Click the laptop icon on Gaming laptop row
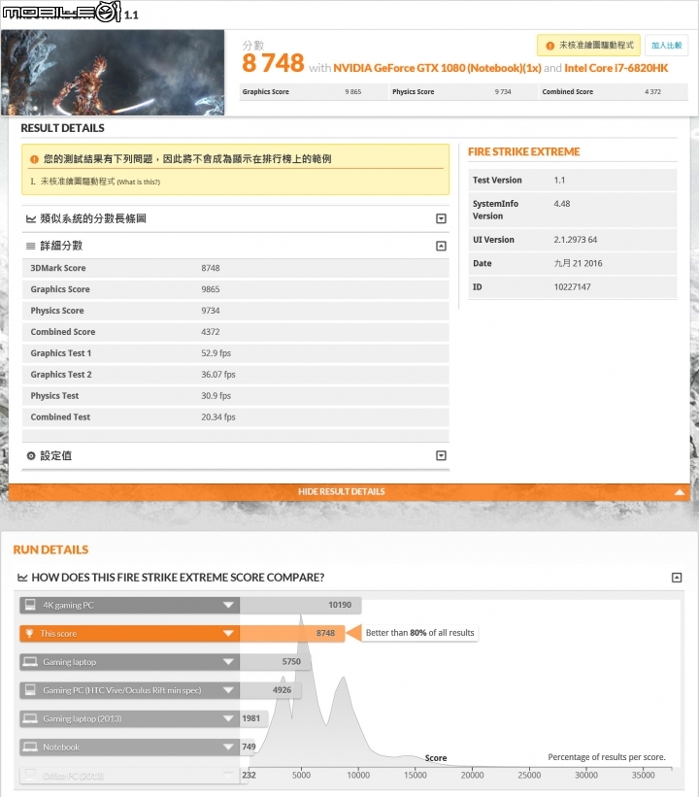 pos(30,662)
